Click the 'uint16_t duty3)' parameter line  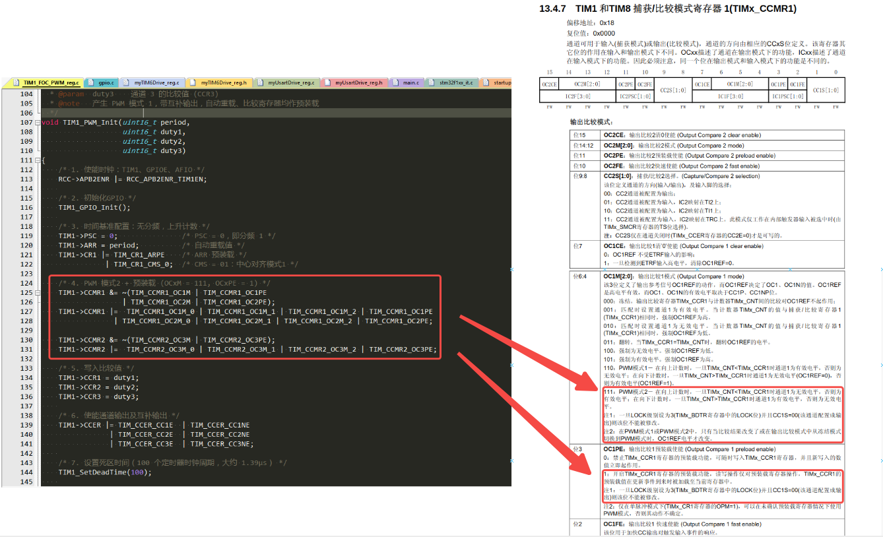click(154, 150)
